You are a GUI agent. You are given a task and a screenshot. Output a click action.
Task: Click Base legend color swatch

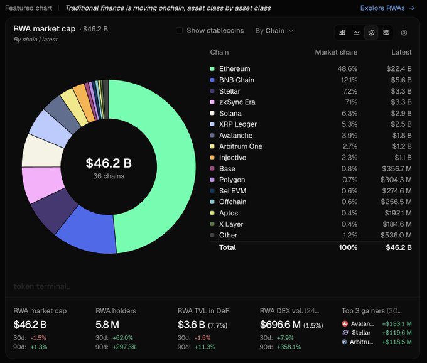pos(212,168)
